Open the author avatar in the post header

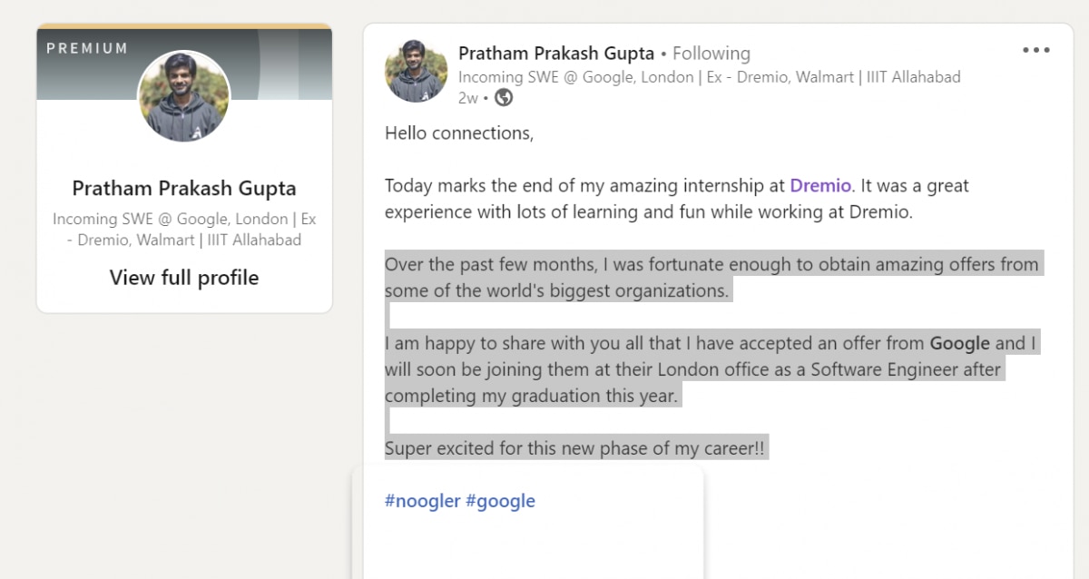click(417, 71)
